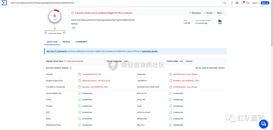Click the file hash under the alert banner
Screen dimensions: 273x130
pos(103,20)
